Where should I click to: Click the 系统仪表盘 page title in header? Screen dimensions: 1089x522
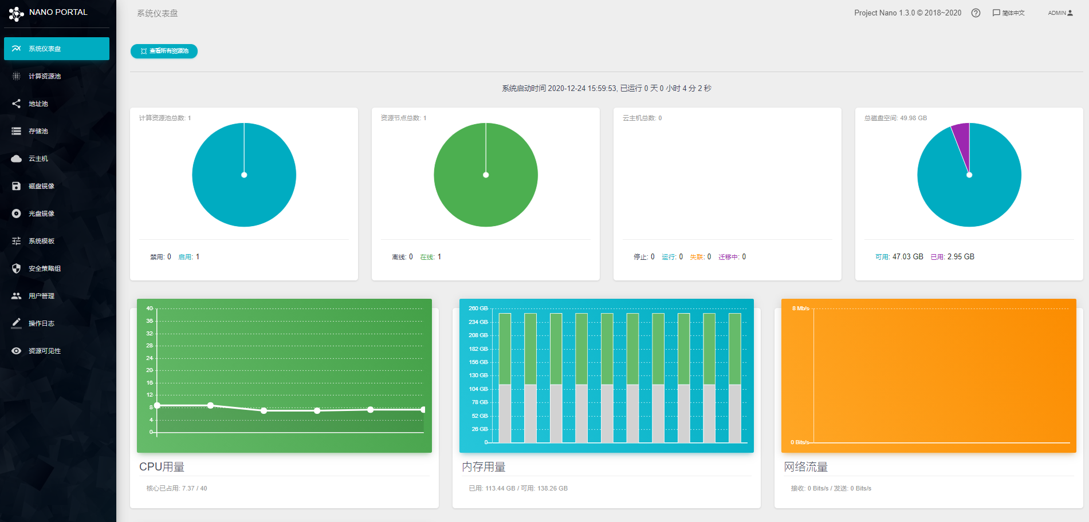158,13
